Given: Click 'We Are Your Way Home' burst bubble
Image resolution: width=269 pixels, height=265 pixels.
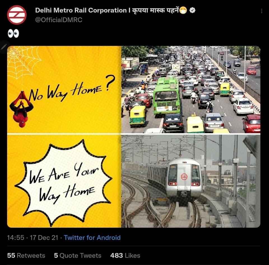Looking at the screenshot, I should click(x=64, y=182).
